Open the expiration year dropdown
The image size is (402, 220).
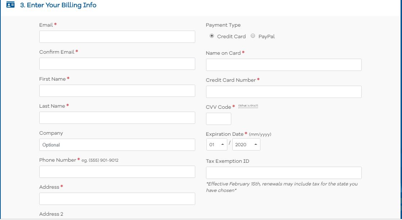pyautogui.click(x=246, y=144)
